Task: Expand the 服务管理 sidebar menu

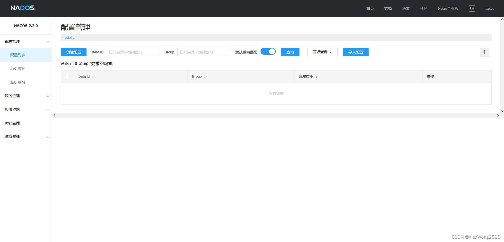Action: [x=26, y=96]
